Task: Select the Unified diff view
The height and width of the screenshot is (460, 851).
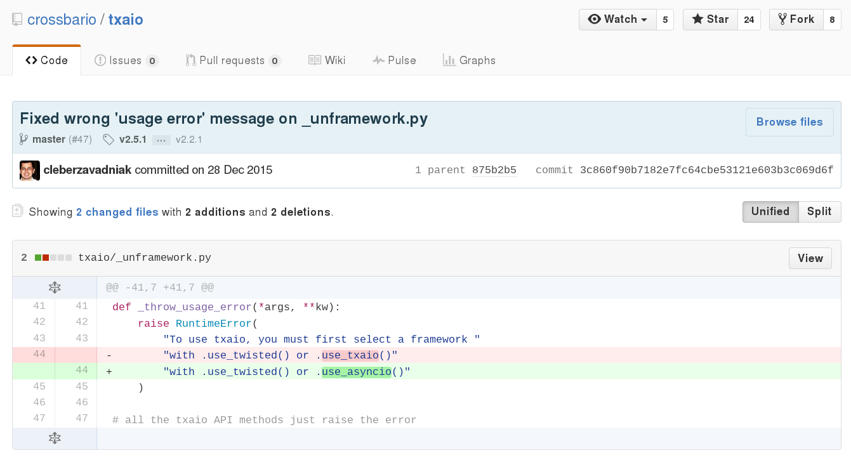Action: pyautogui.click(x=770, y=212)
